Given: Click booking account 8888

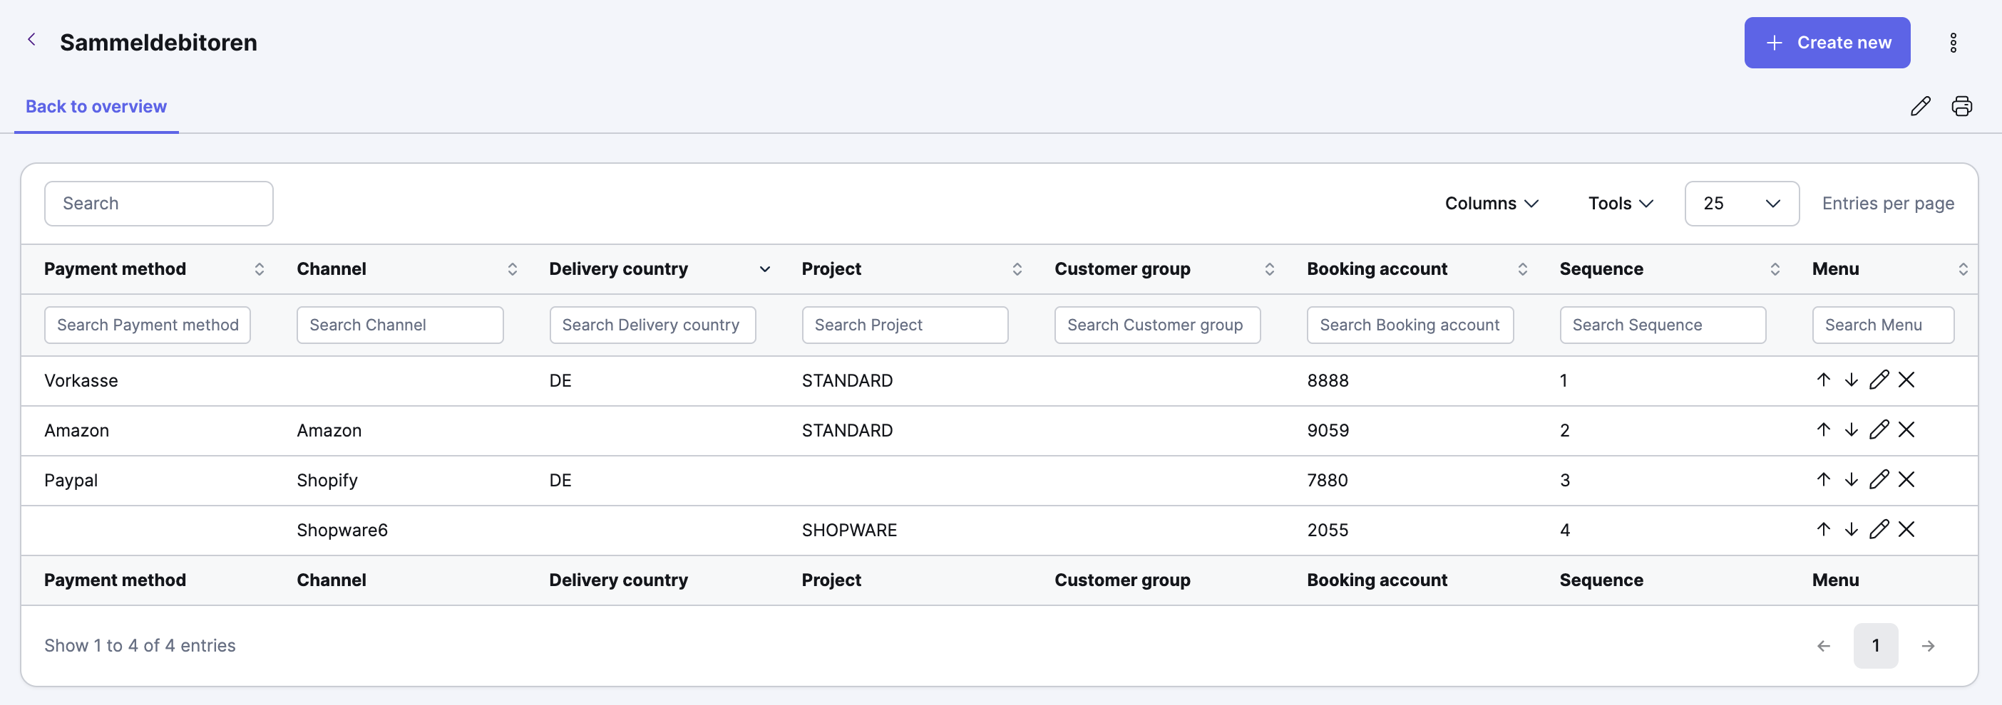Looking at the screenshot, I should click(x=1328, y=380).
